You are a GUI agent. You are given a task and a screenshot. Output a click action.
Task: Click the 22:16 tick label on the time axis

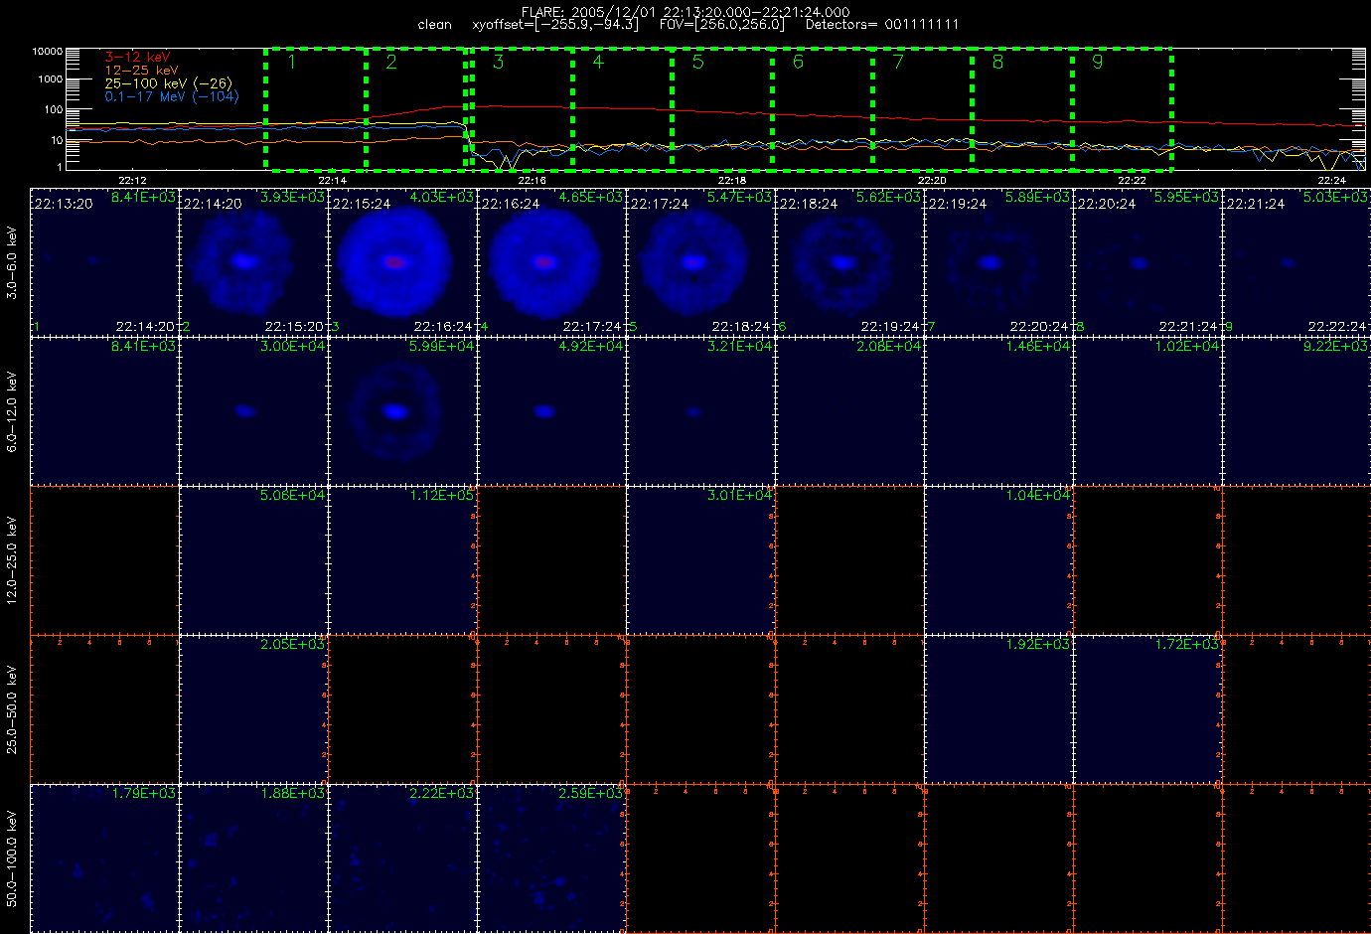click(532, 180)
